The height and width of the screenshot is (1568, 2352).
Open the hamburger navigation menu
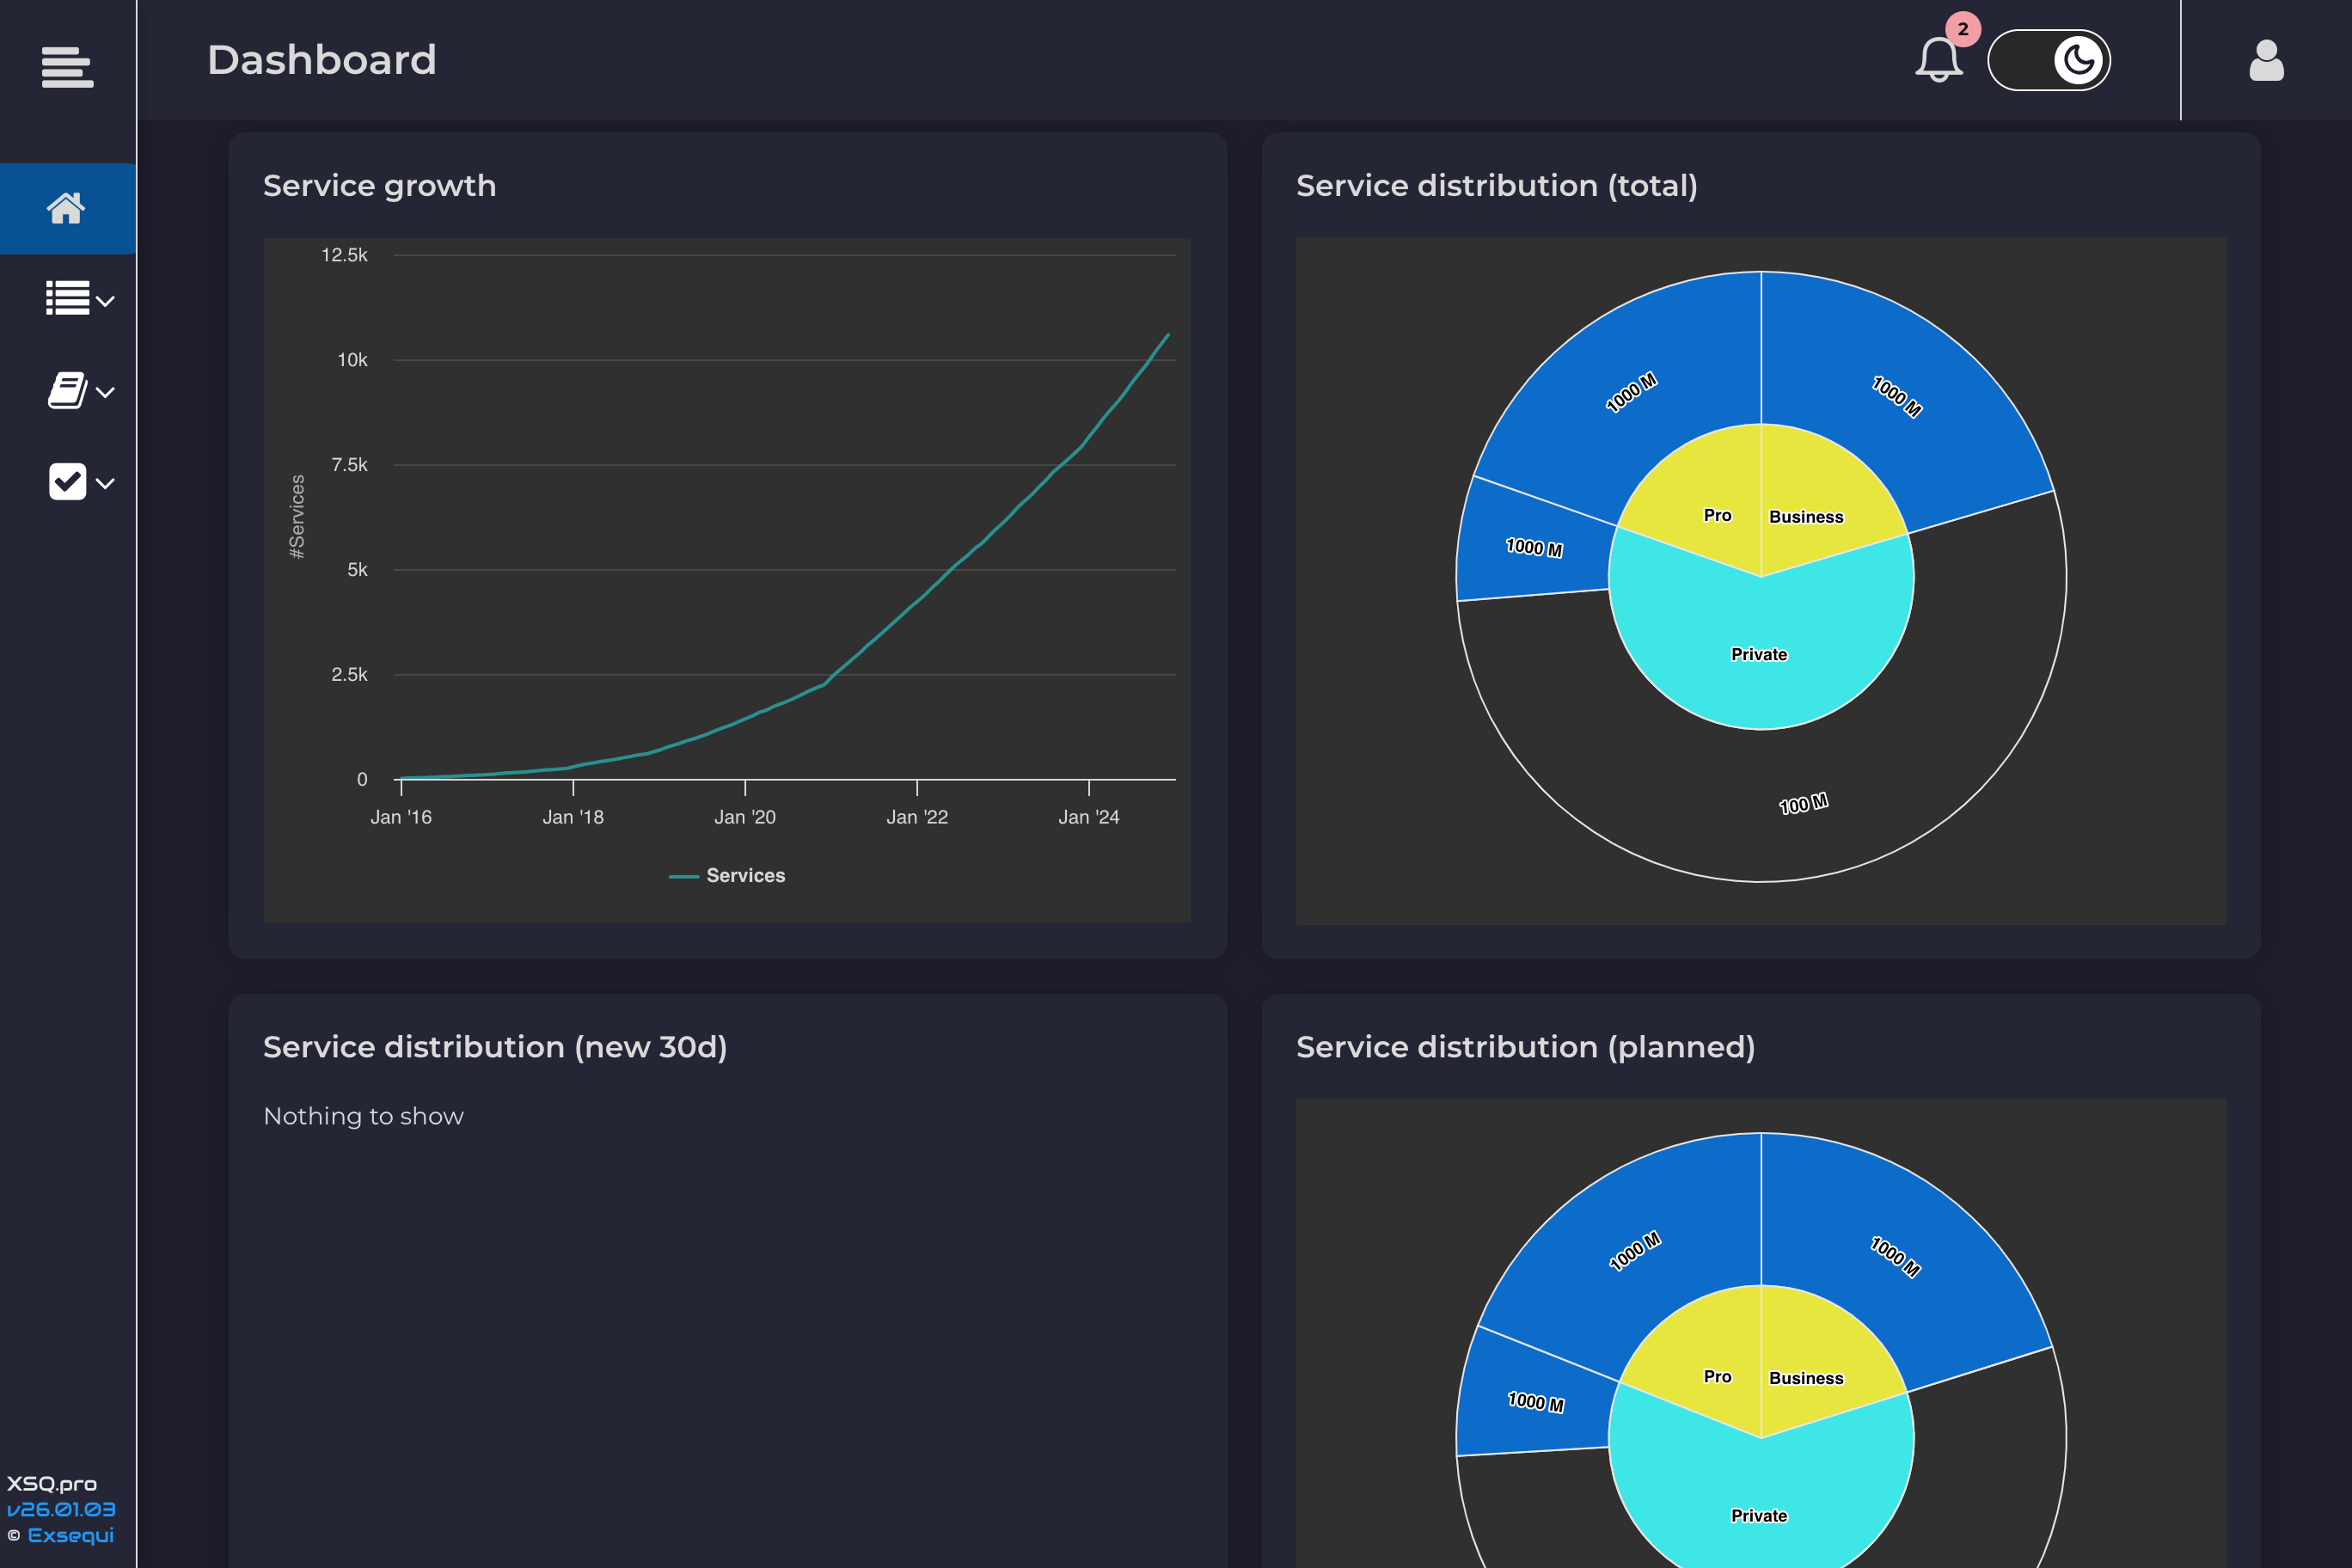[x=67, y=67]
